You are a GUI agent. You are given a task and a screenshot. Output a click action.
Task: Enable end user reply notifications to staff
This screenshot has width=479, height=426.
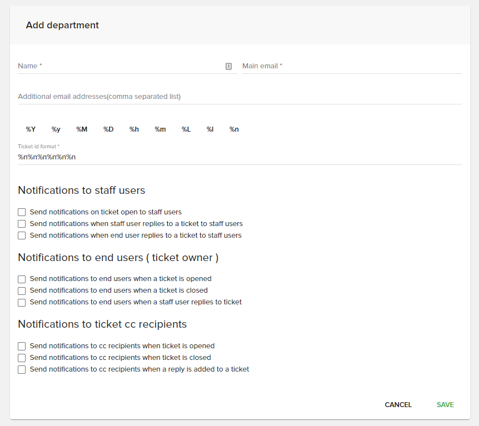21,235
